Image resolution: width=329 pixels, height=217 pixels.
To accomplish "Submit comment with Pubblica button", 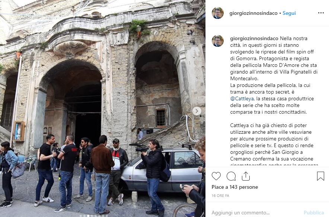I will 314,213.
